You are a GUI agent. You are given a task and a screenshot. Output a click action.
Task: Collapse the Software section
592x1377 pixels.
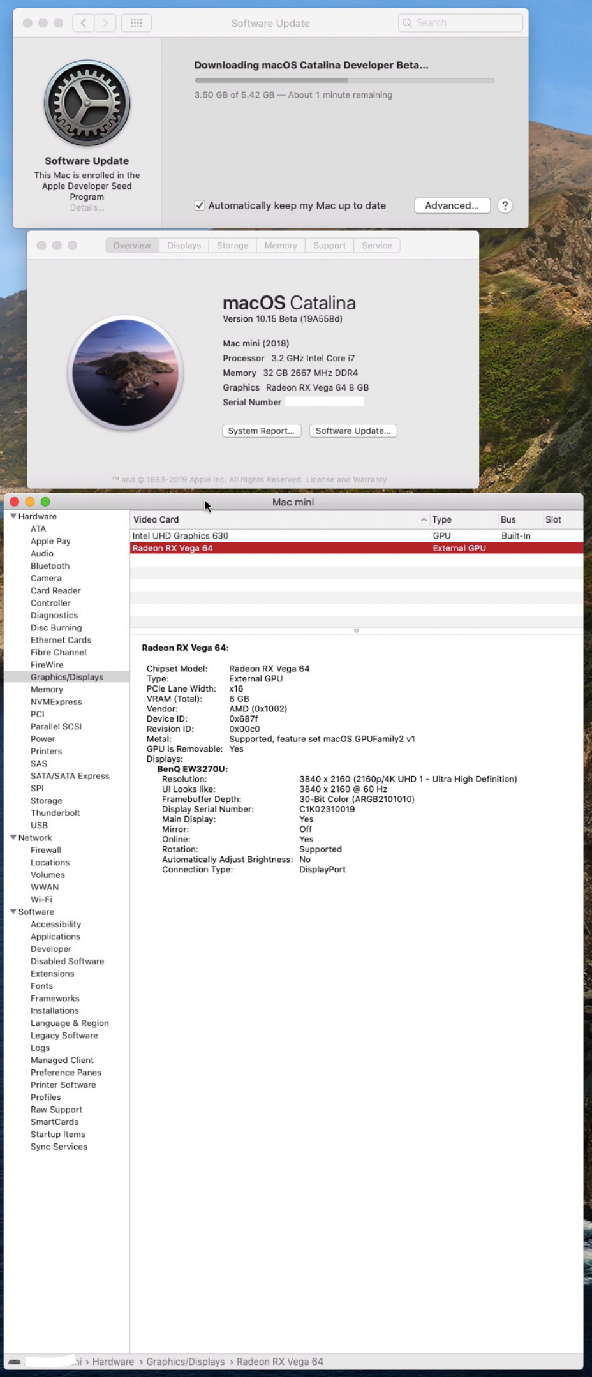(13, 911)
